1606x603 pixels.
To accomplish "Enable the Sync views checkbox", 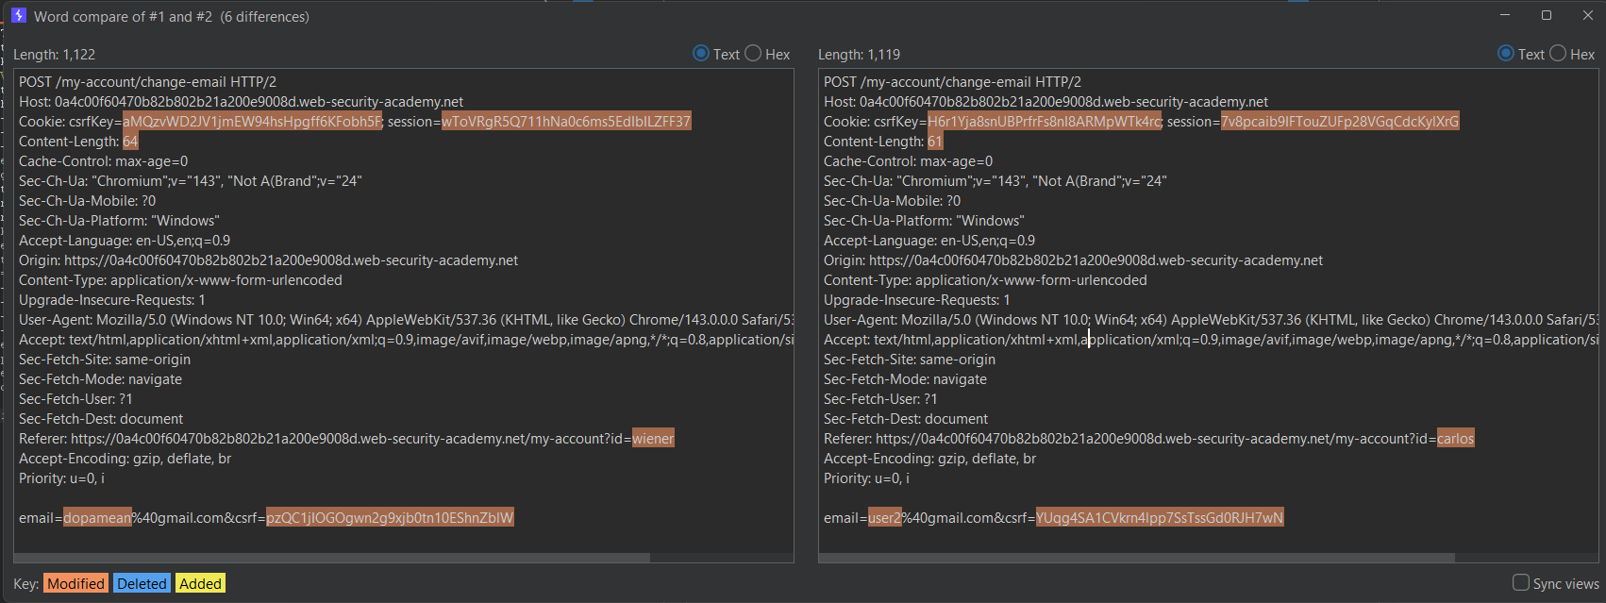I will pyautogui.click(x=1521, y=582).
